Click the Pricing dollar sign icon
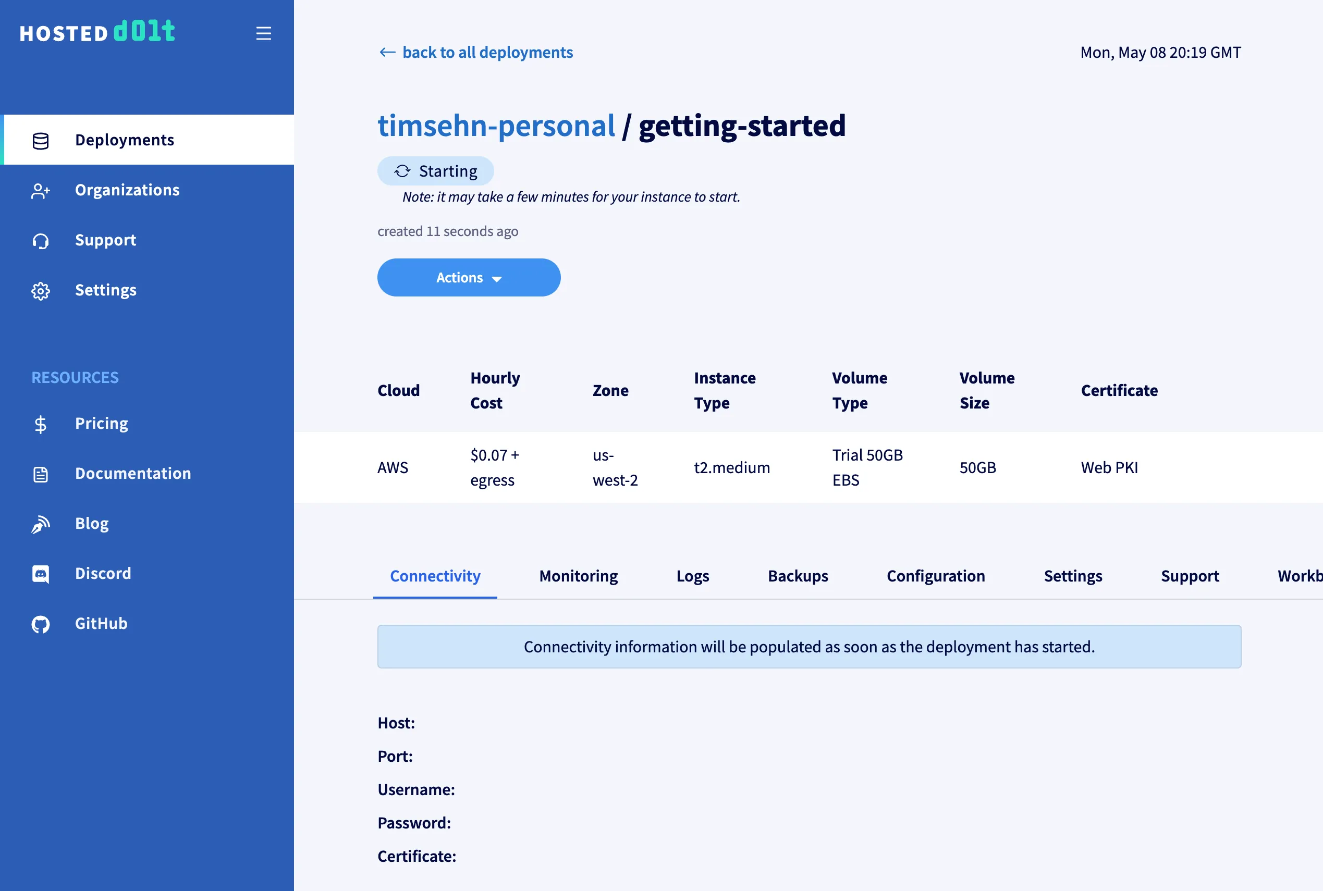The width and height of the screenshot is (1323, 891). [40, 424]
